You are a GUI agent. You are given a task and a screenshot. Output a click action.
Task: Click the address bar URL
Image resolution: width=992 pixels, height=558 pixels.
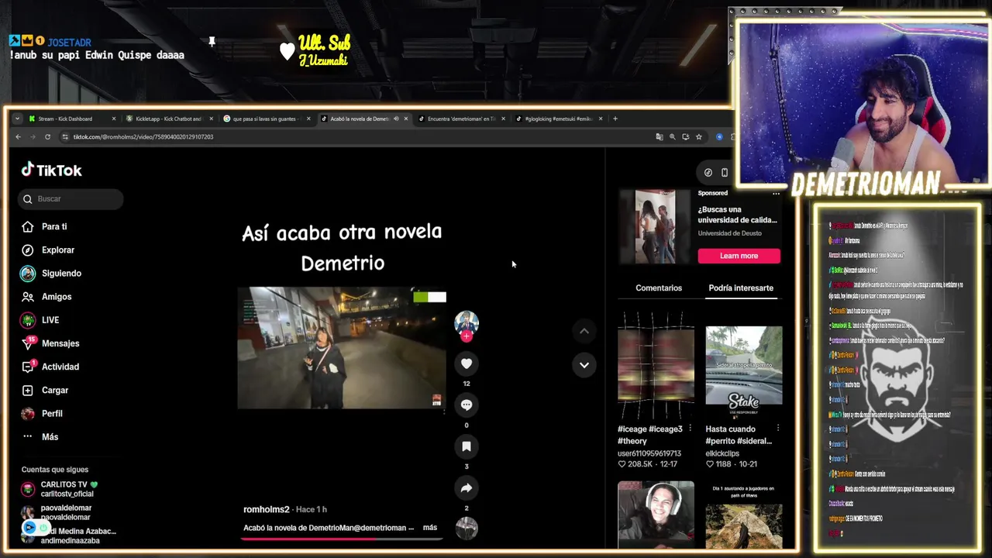click(143, 137)
